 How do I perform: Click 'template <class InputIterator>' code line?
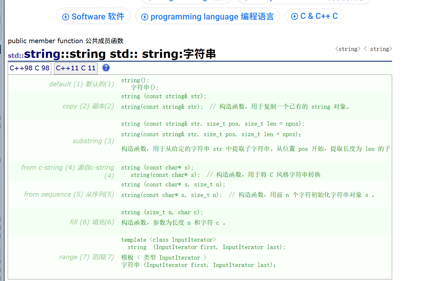tap(169, 240)
